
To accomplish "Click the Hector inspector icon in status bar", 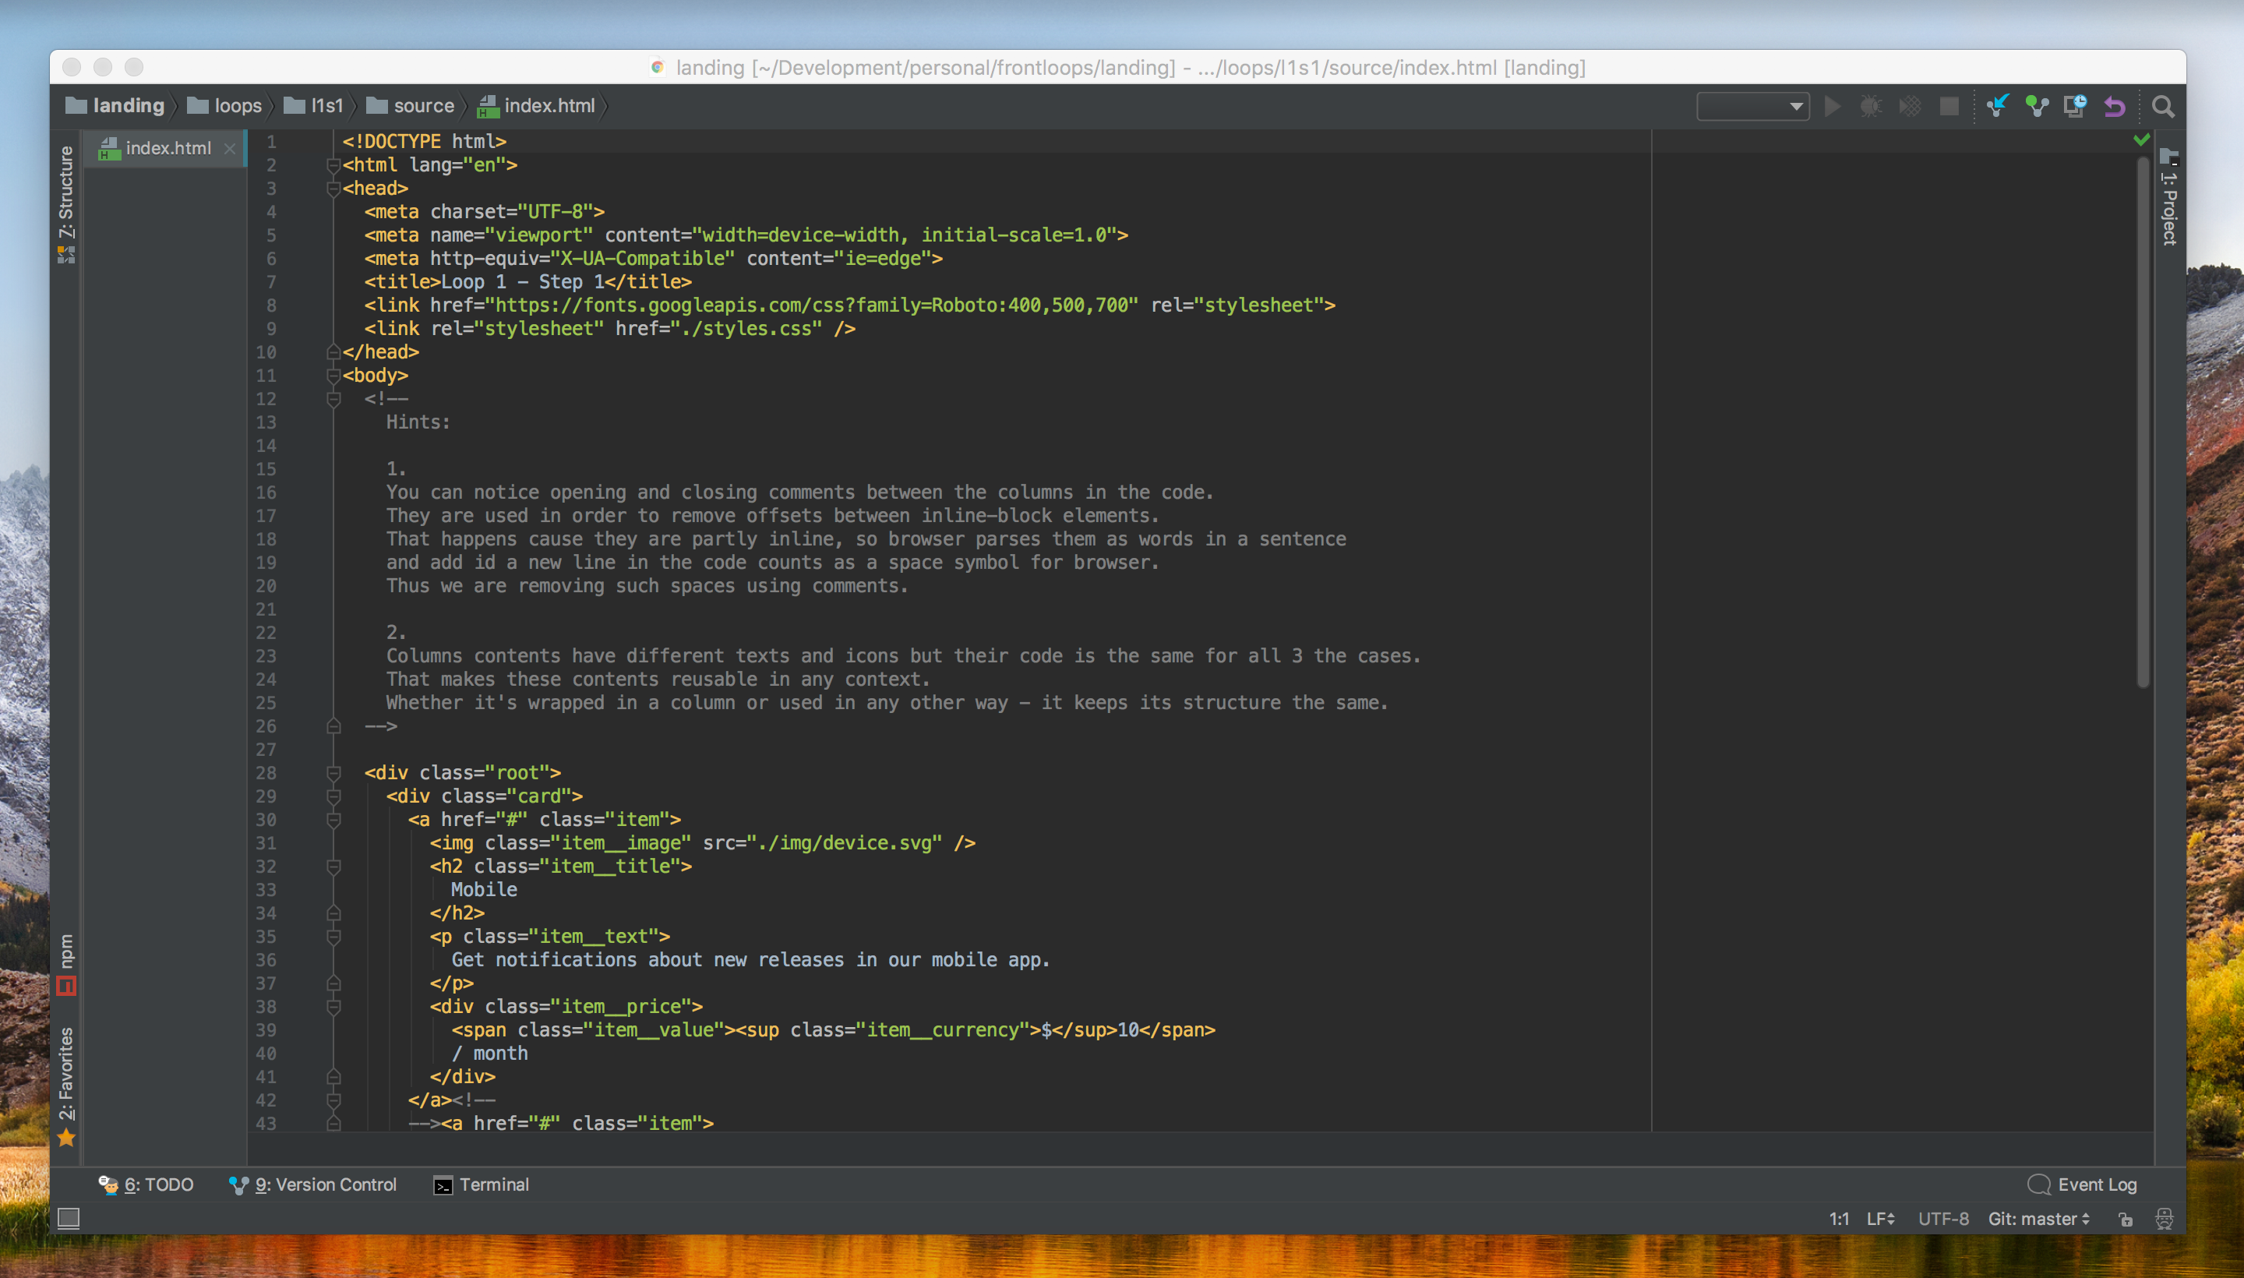I will [2165, 1218].
